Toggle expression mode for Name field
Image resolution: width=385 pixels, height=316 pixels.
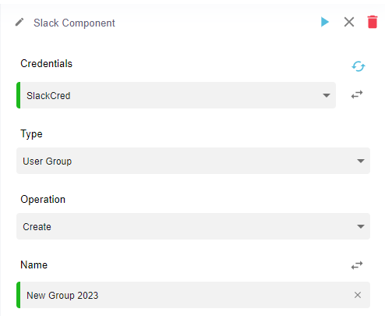357,265
